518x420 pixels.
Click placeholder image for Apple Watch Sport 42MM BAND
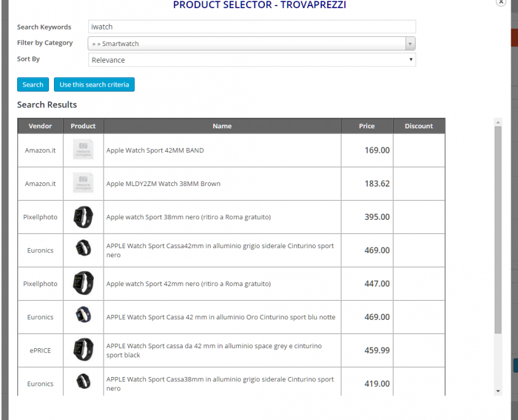83,149
